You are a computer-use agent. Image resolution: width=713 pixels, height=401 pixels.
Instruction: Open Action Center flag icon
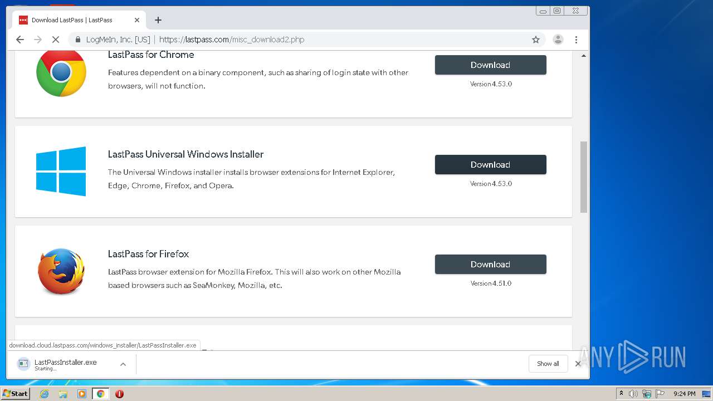pos(660,394)
